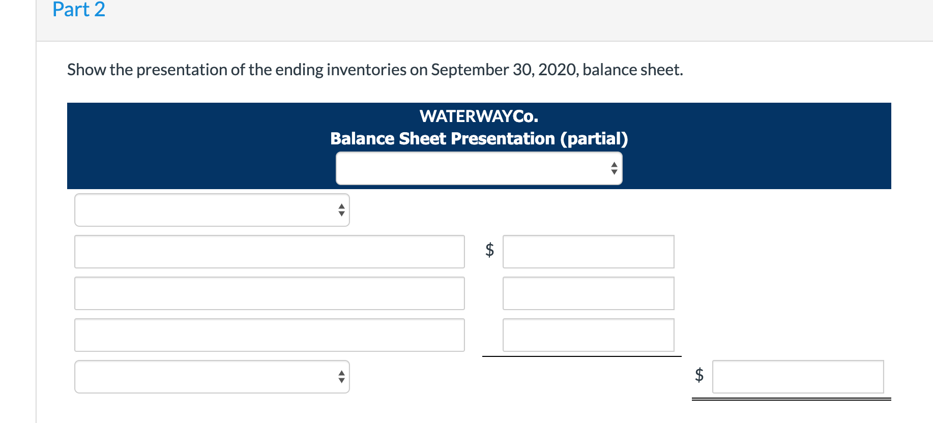Image resolution: width=933 pixels, height=423 pixels.
Task: Open the balance sheet date dropdown in the header
Action: click(478, 168)
